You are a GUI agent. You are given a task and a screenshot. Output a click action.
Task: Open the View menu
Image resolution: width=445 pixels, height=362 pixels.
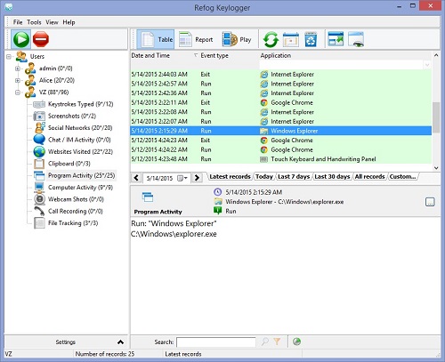pos(52,22)
